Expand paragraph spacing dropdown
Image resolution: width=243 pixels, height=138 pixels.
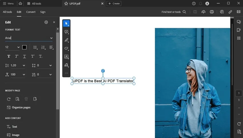pyautogui.click(x=51, y=65)
